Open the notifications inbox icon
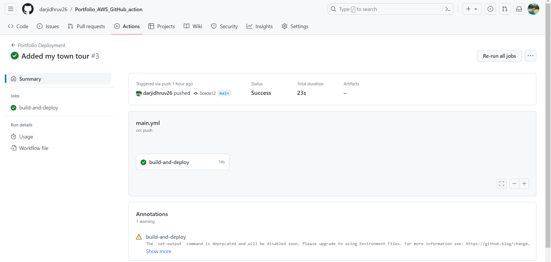The height and width of the screenshot is (262, 551). (x=519, y=9)
